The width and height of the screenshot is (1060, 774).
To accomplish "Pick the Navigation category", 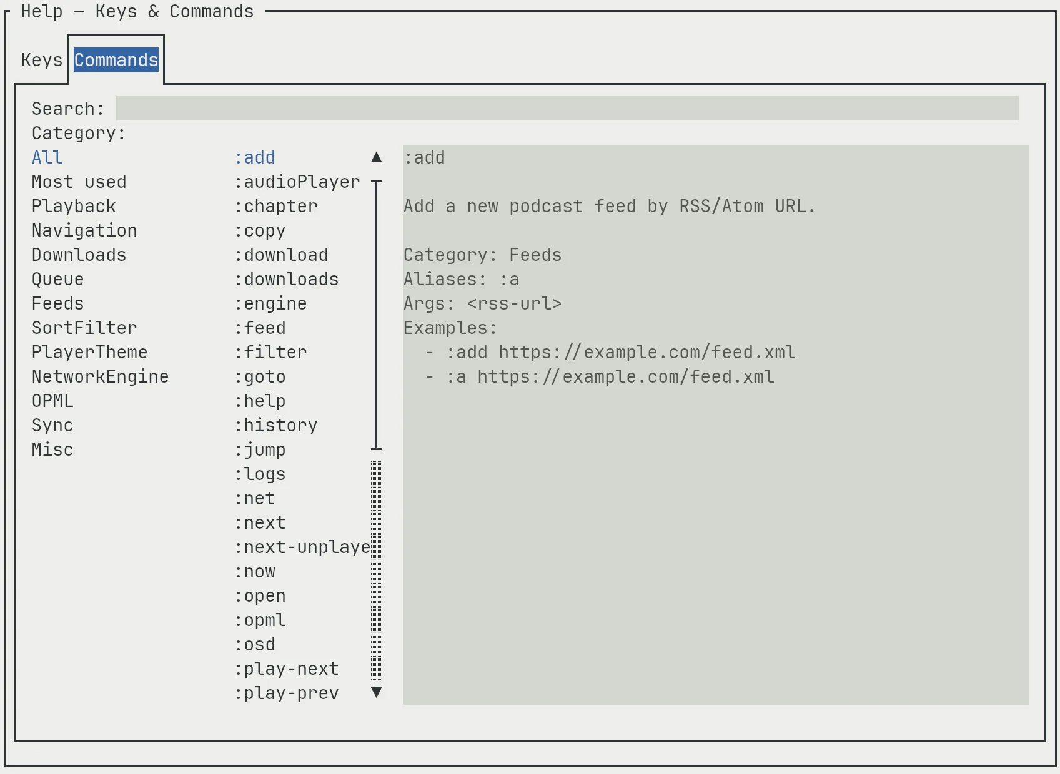I will pos(84,230).
